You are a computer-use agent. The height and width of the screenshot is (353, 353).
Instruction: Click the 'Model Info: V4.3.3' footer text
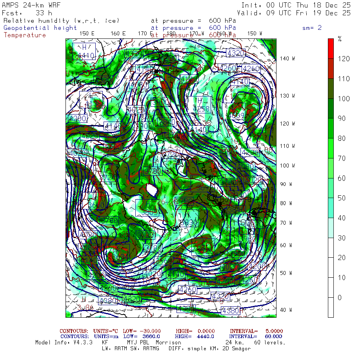pyautogui.click(x=64, y=342)
